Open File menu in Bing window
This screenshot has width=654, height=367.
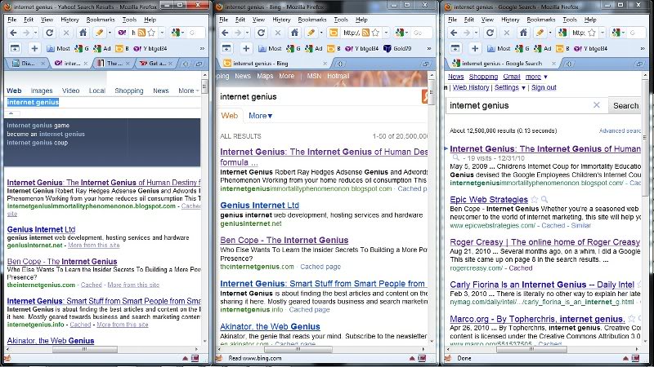[x=223, y=20]
